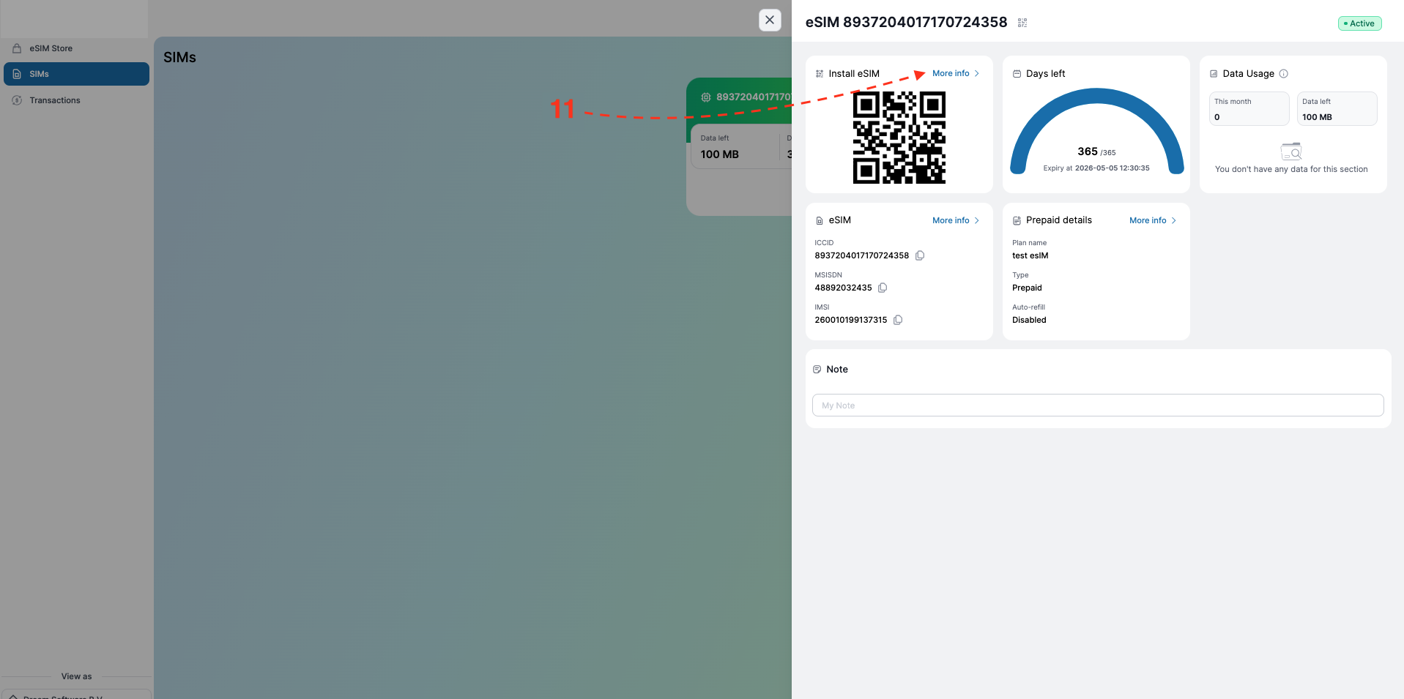Open More info for Install eSIM
The height and width of the screenshot is (699, 1404).
click(x=956, y=73)
